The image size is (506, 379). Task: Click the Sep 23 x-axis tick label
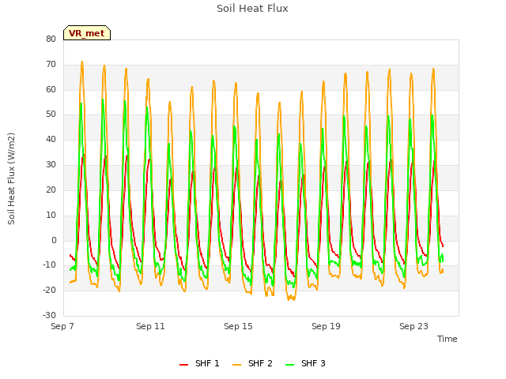tap(413, 326)
